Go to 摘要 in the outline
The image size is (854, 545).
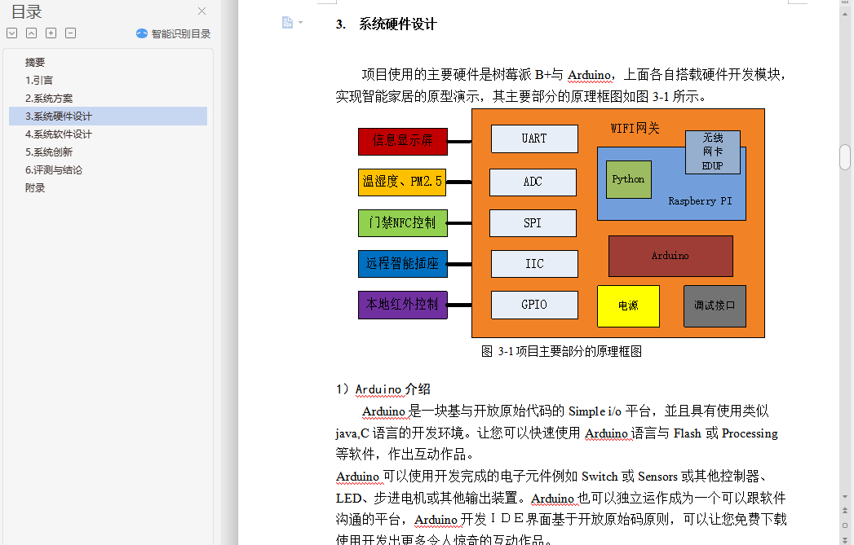click(35, 63)
